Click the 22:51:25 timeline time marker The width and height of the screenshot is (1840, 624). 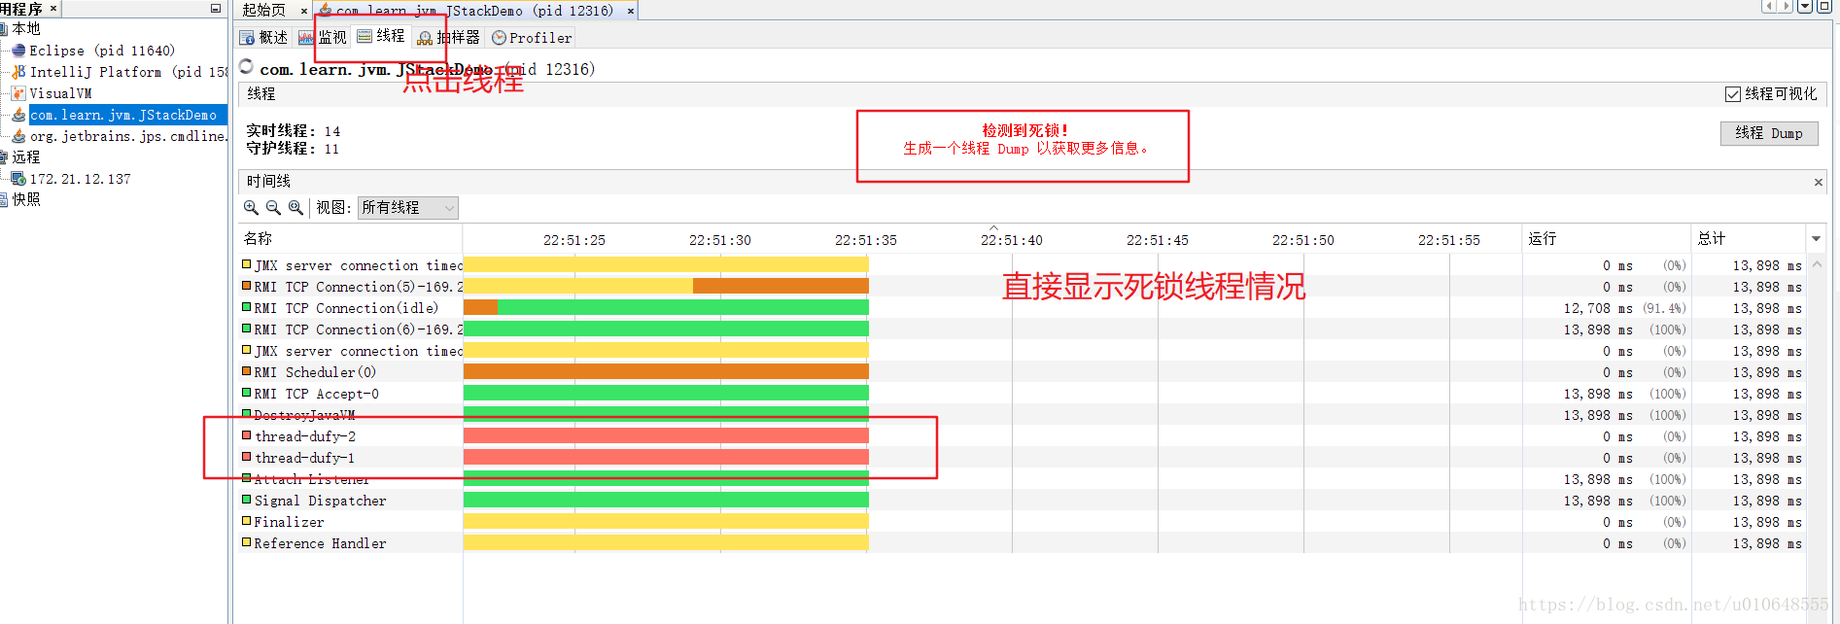[573, 240]
